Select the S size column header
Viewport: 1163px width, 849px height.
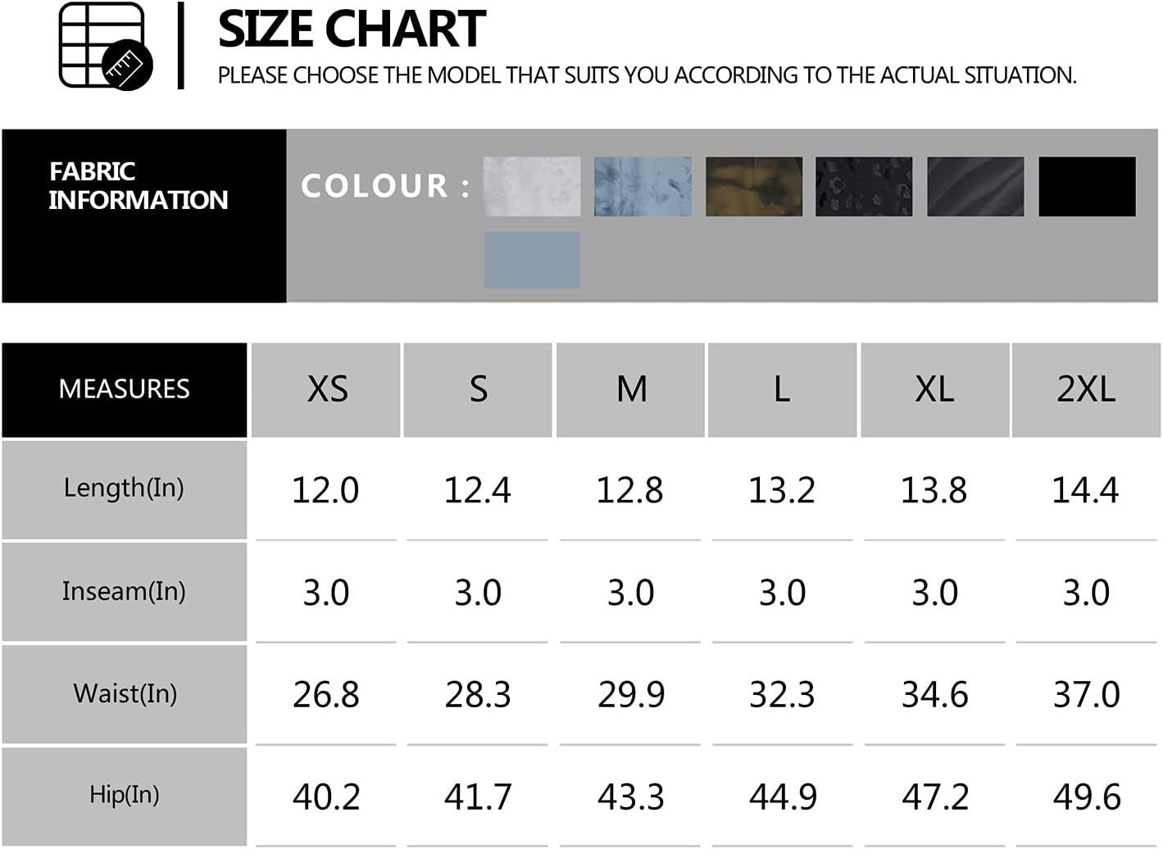[x=478, y=390]
